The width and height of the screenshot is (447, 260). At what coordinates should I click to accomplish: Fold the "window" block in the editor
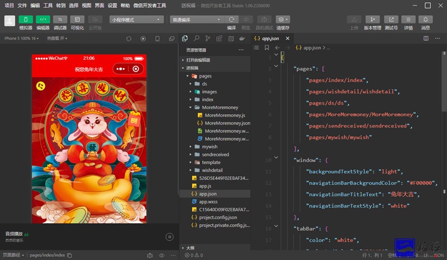(276, 158)
